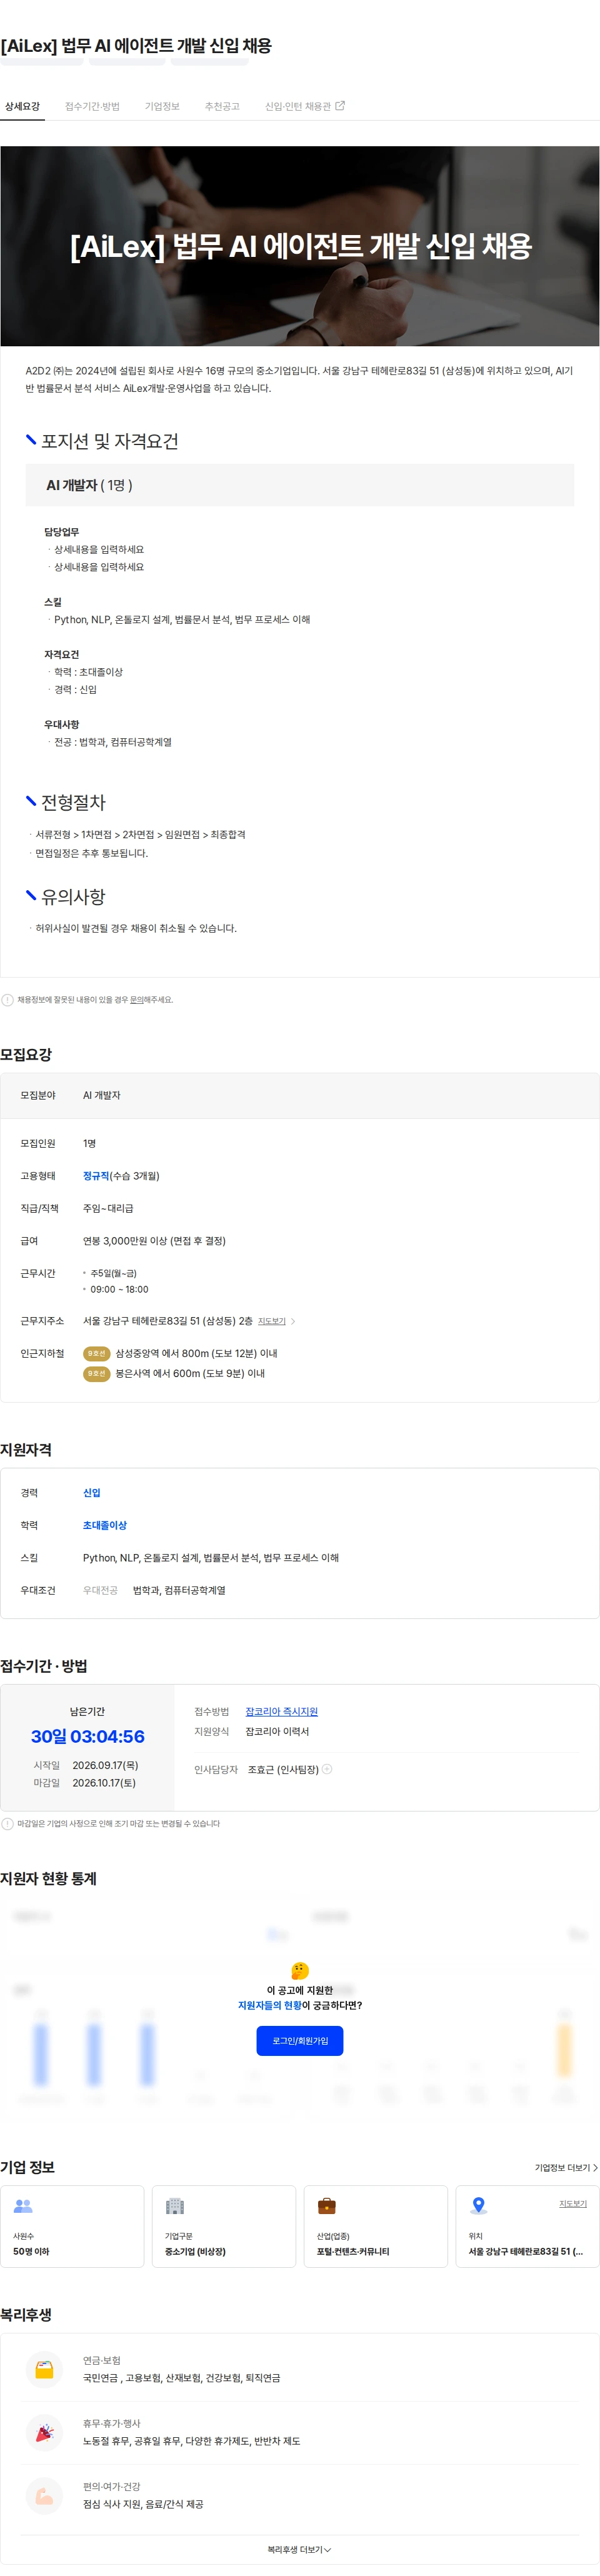This screenshot has width=600, height=2576.
Task: Click the 사원수 people icon
Action: point(23,2205)
